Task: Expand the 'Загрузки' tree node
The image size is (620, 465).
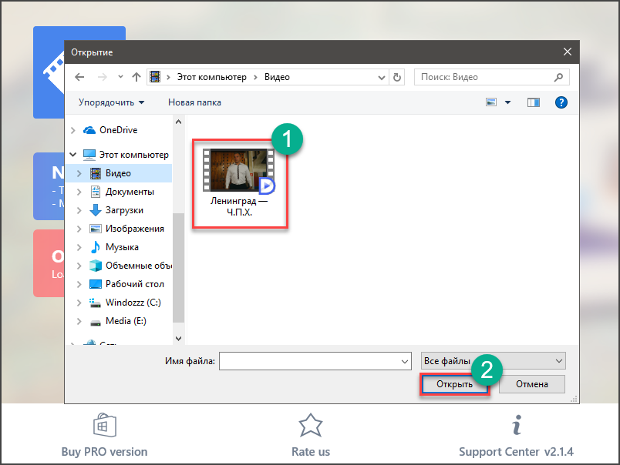Action: click(79, 210)
